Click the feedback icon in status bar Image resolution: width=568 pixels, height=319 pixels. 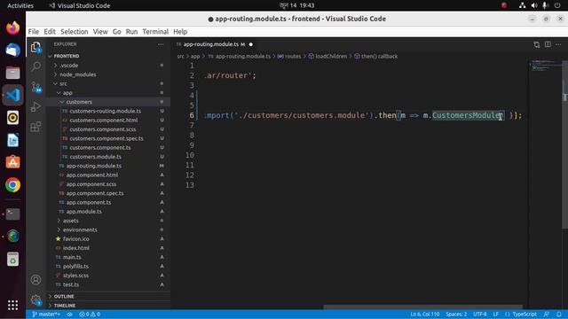[547, 315]
